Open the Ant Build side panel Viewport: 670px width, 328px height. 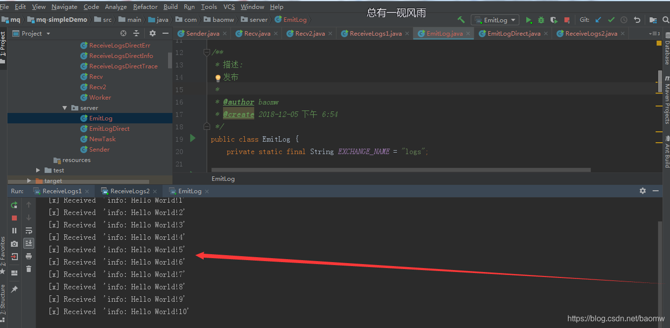(x=667, y=152)
